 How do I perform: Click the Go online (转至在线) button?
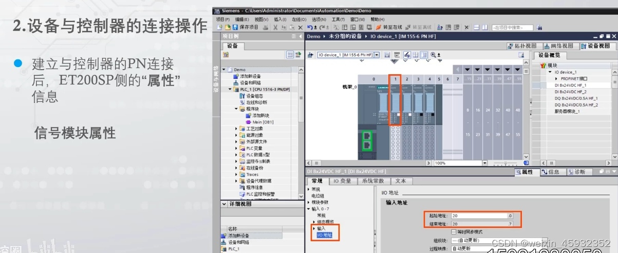(x=388, y=27)
